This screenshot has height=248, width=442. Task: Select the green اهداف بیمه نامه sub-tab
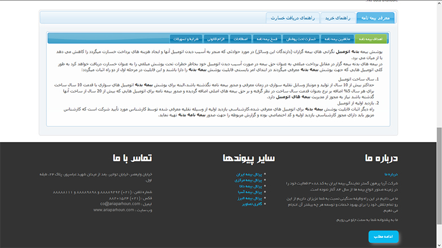click(371, 39)
